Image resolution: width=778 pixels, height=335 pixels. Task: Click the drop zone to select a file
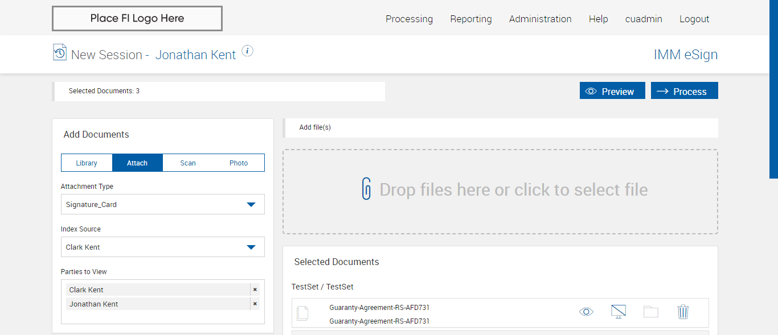coord(501,192)
